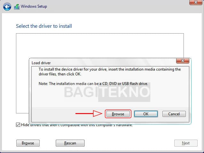The width and height of the screenshot is (204, 153).
Task: Close the Load driver dialog with X
Action: click(183, 61)
